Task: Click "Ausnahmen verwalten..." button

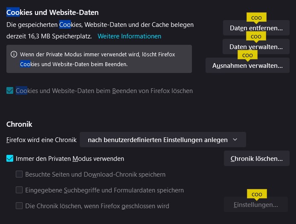Action: [247, 66]
